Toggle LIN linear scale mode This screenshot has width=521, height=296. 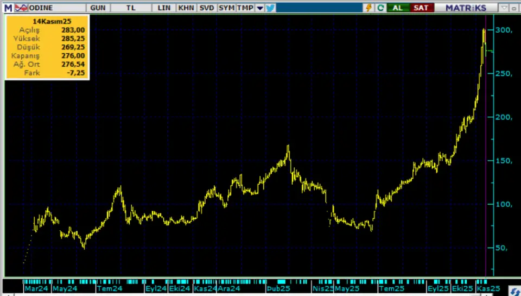pyautogui.click(x=164, y=8)
